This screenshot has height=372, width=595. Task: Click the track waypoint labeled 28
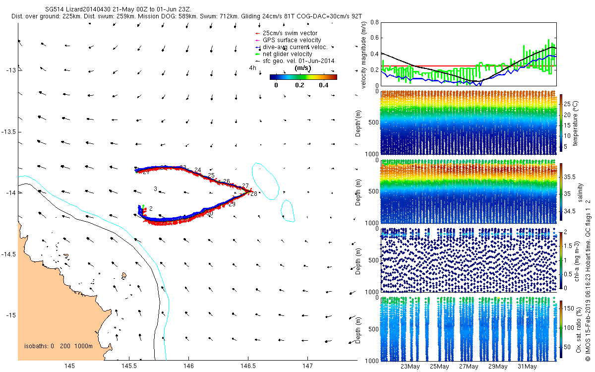pos(253,194)
